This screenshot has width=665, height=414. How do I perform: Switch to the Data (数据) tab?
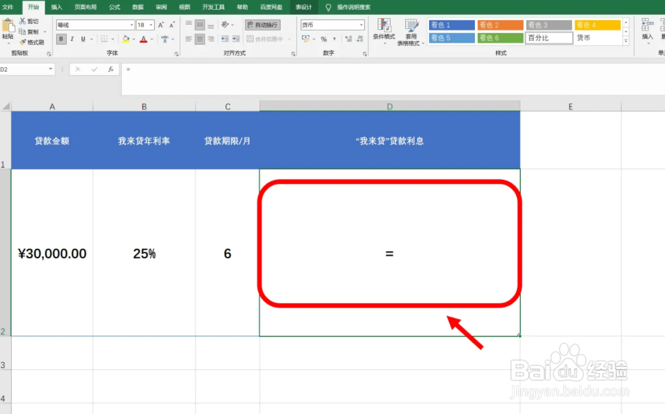138,7
